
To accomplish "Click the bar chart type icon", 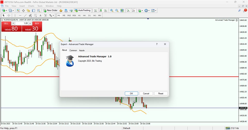I will (96, 11).
